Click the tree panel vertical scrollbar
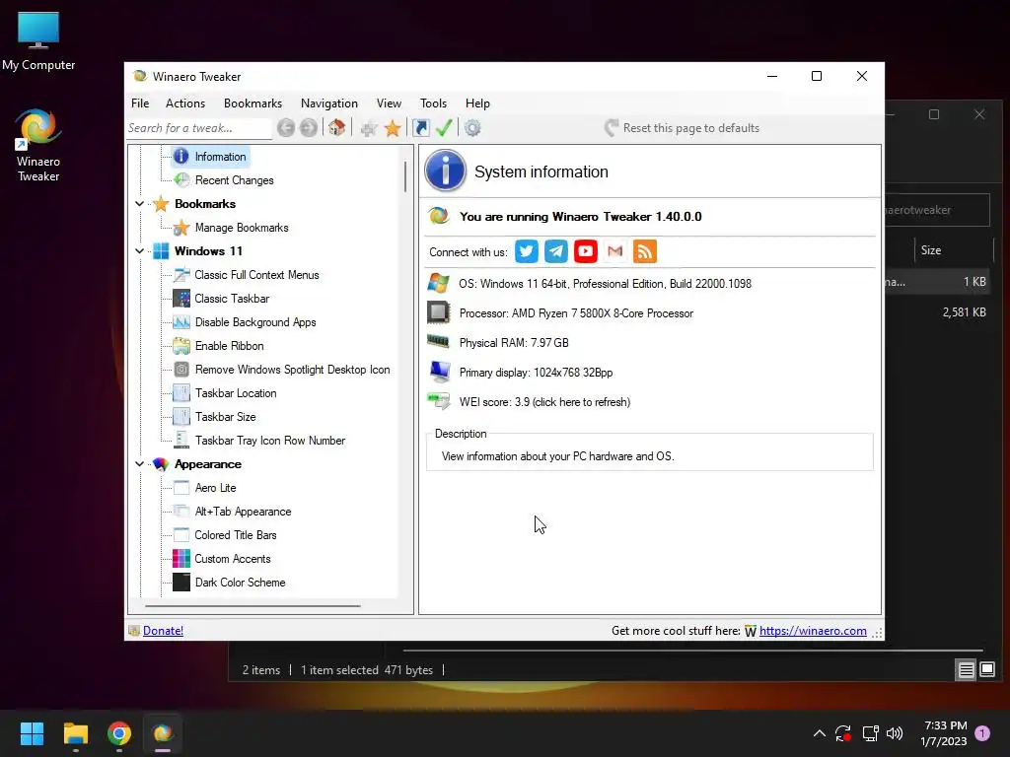1010x757 pixels. pos(405,176)
